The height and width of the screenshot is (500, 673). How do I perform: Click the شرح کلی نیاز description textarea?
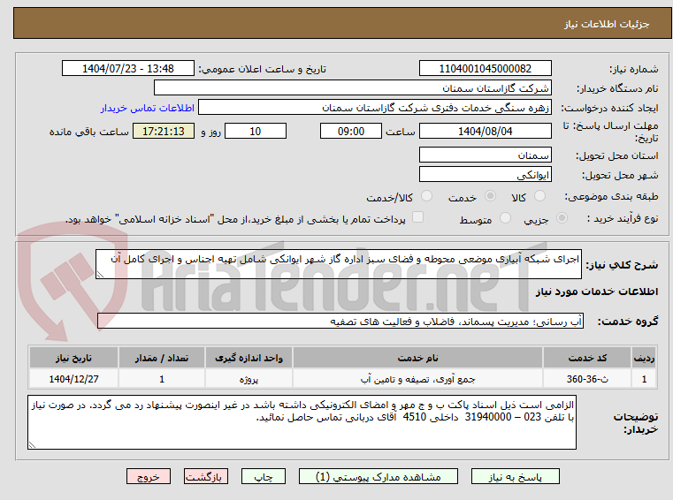click(338, 264)
